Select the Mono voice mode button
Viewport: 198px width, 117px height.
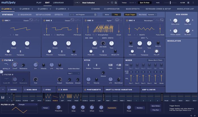pos(107,15)
